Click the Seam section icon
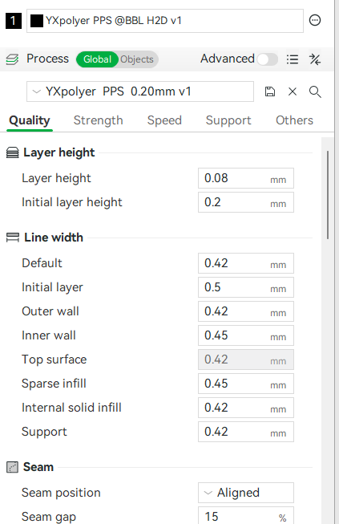The image size is (339, 524). (x=12, y=467)
